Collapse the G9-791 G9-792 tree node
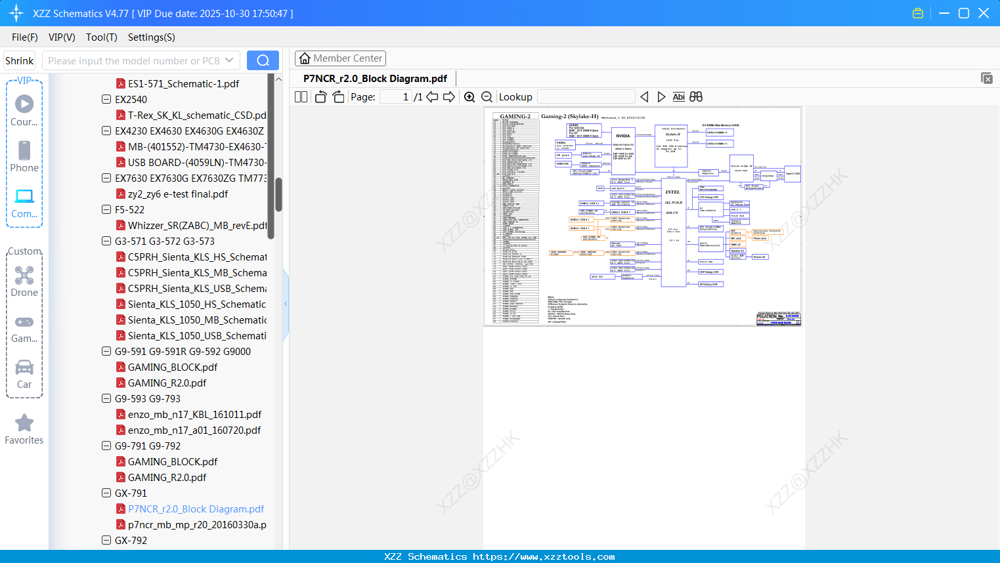Viewport: 1000px width, 563px height. click(x=106, y=446)
